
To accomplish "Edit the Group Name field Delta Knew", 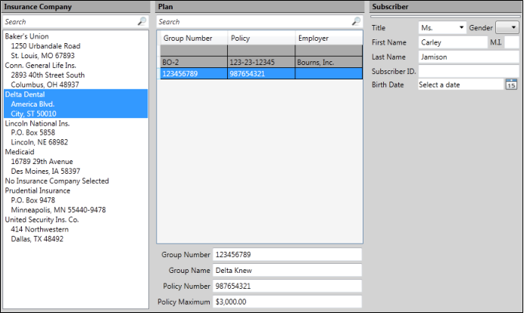I will [287, 271].
